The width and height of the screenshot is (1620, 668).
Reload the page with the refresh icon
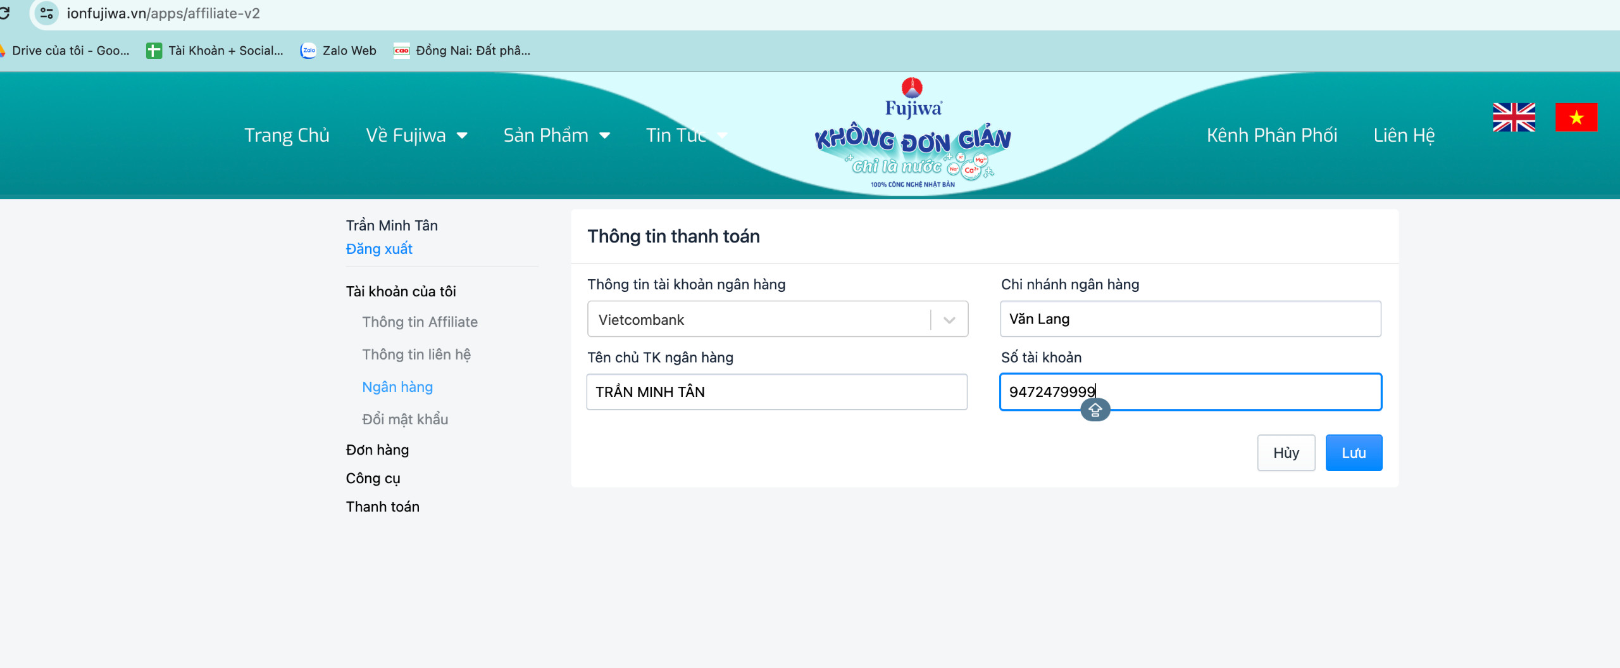5,13
